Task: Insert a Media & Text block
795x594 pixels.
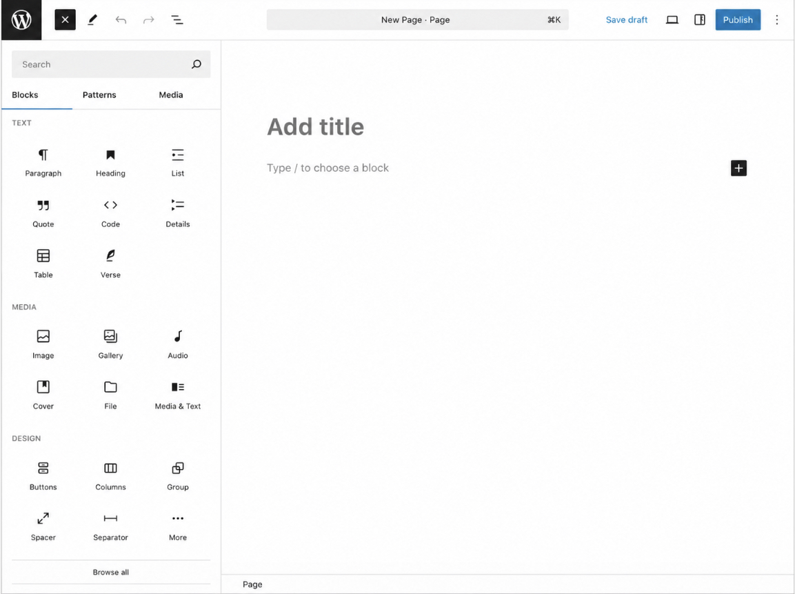Action: coord(177,396)
